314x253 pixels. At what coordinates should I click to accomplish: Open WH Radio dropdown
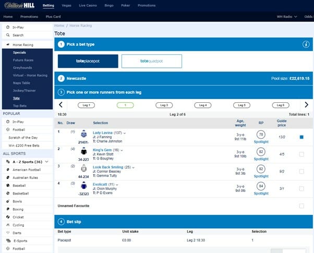pyautogui.click(x=287, y=17)
